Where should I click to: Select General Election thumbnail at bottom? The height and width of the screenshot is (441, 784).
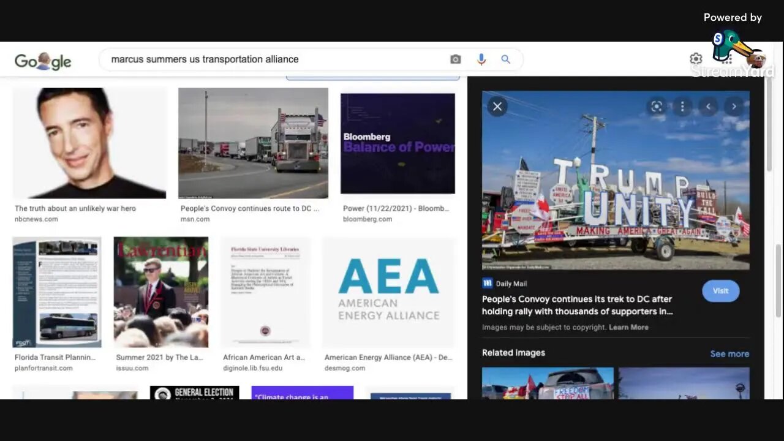click(195, 393)
